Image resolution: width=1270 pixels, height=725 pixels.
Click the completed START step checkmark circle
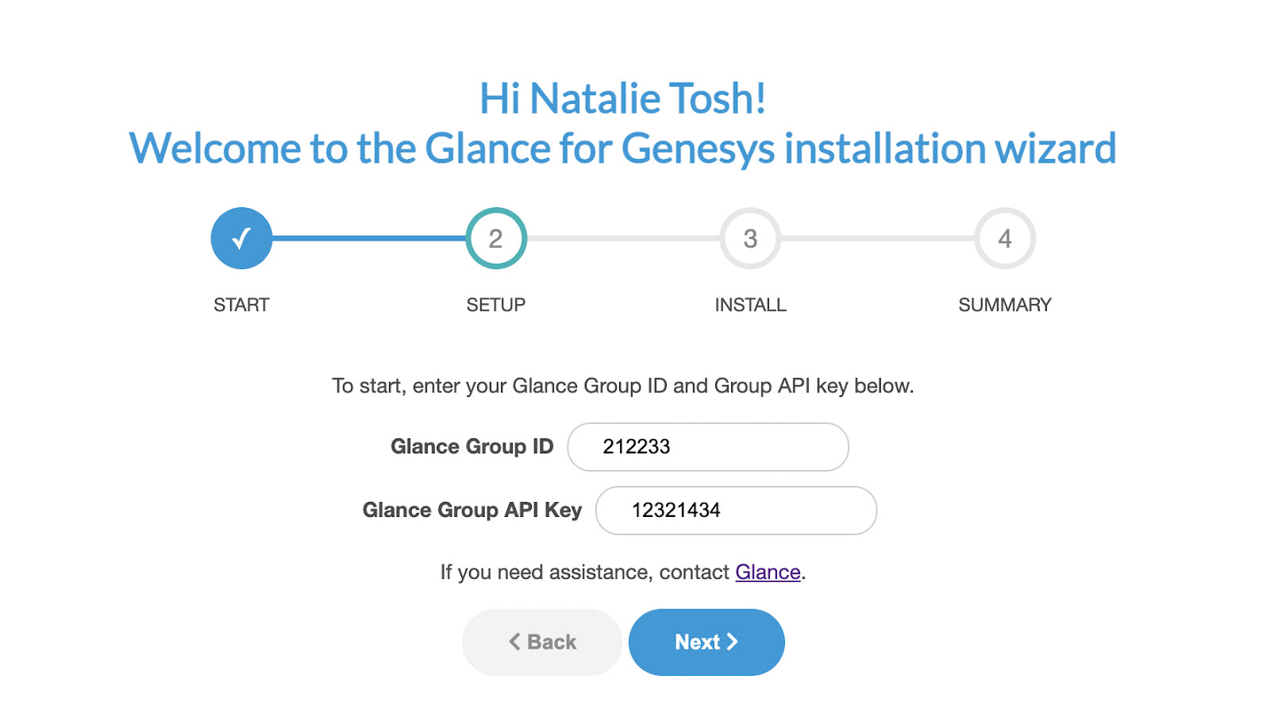(x=241, y=238)
